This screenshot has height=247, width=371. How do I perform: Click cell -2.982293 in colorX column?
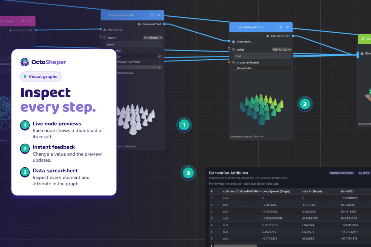[x=308, y=212]
